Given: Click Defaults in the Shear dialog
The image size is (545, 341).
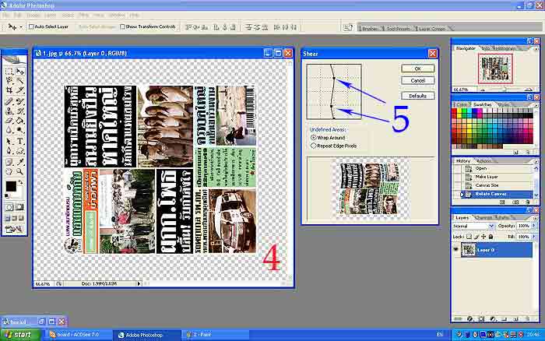Looking at the screenshot, I should coord(417,95).
